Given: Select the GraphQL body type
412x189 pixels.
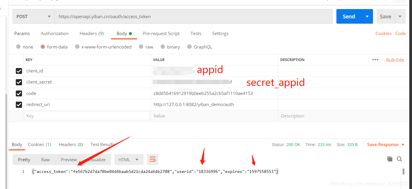Looking at the screenshot, I should [x=200, y=47].
